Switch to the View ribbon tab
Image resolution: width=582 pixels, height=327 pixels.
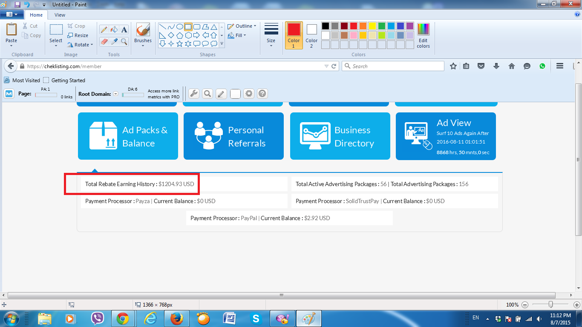click(x=60, y=15)
